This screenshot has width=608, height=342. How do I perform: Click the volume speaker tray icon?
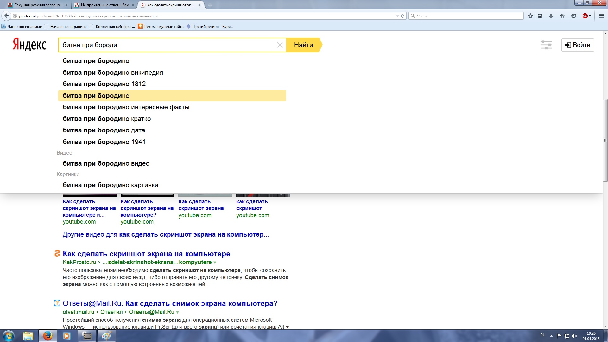[x=574, y=336]
